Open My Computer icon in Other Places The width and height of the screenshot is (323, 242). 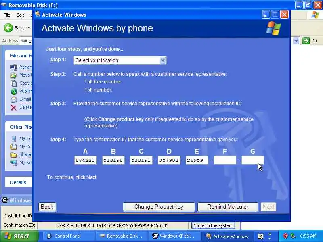14,138
